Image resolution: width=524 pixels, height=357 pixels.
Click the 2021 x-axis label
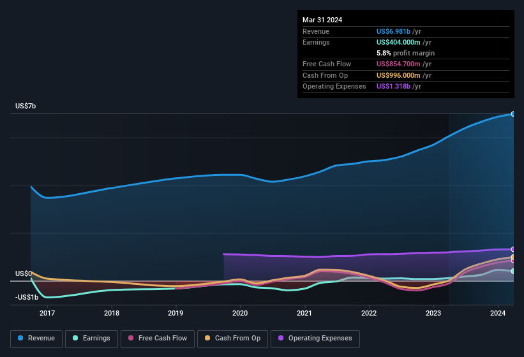click(304, 313)
